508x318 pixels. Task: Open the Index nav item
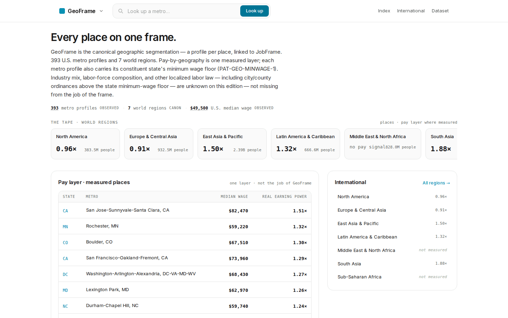[x=384, y=11]
